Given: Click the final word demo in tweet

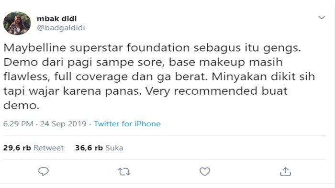Looking at the screenshot, I should coord(22,106).
